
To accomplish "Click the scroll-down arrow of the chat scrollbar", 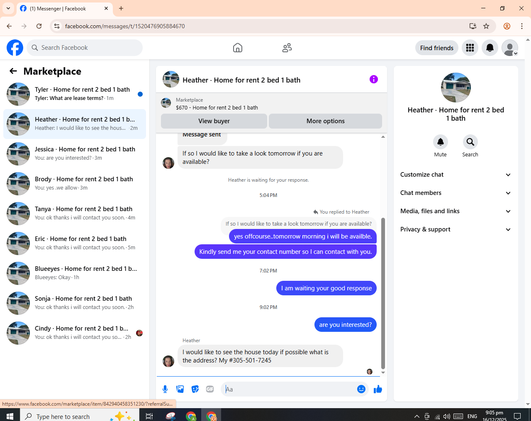I will click(383, 372).
